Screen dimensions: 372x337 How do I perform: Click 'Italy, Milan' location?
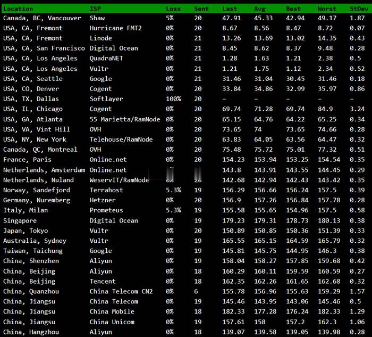(x=26, y=210)
